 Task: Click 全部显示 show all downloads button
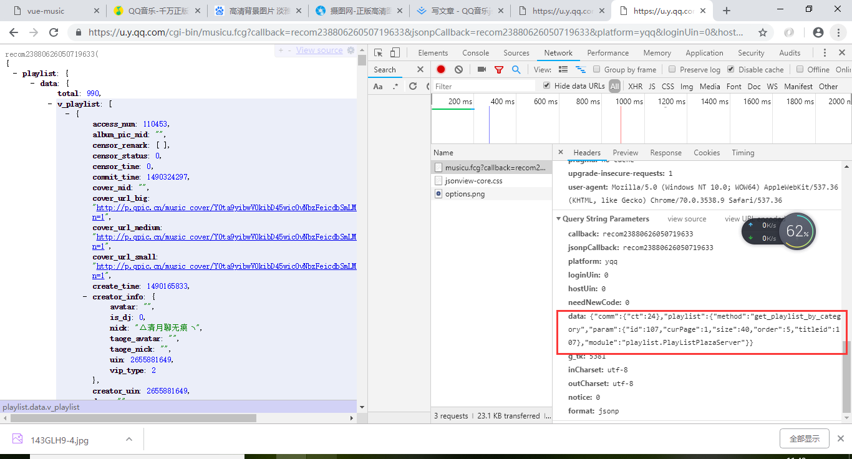click(804, 438)
